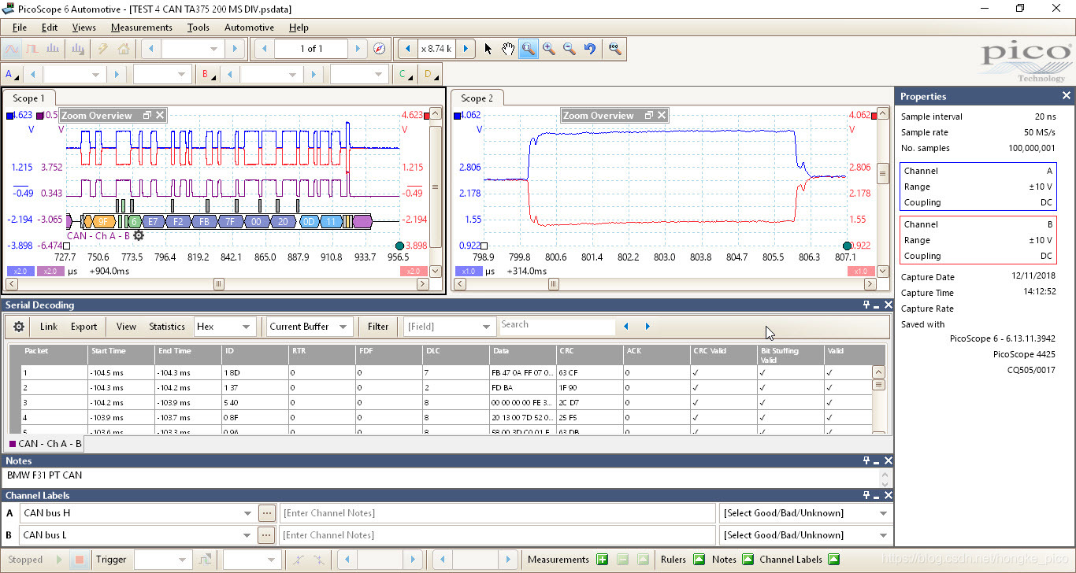Open the Current Buffer dropdown
This screenshot has height=573, width=1076.
point(310,327)
